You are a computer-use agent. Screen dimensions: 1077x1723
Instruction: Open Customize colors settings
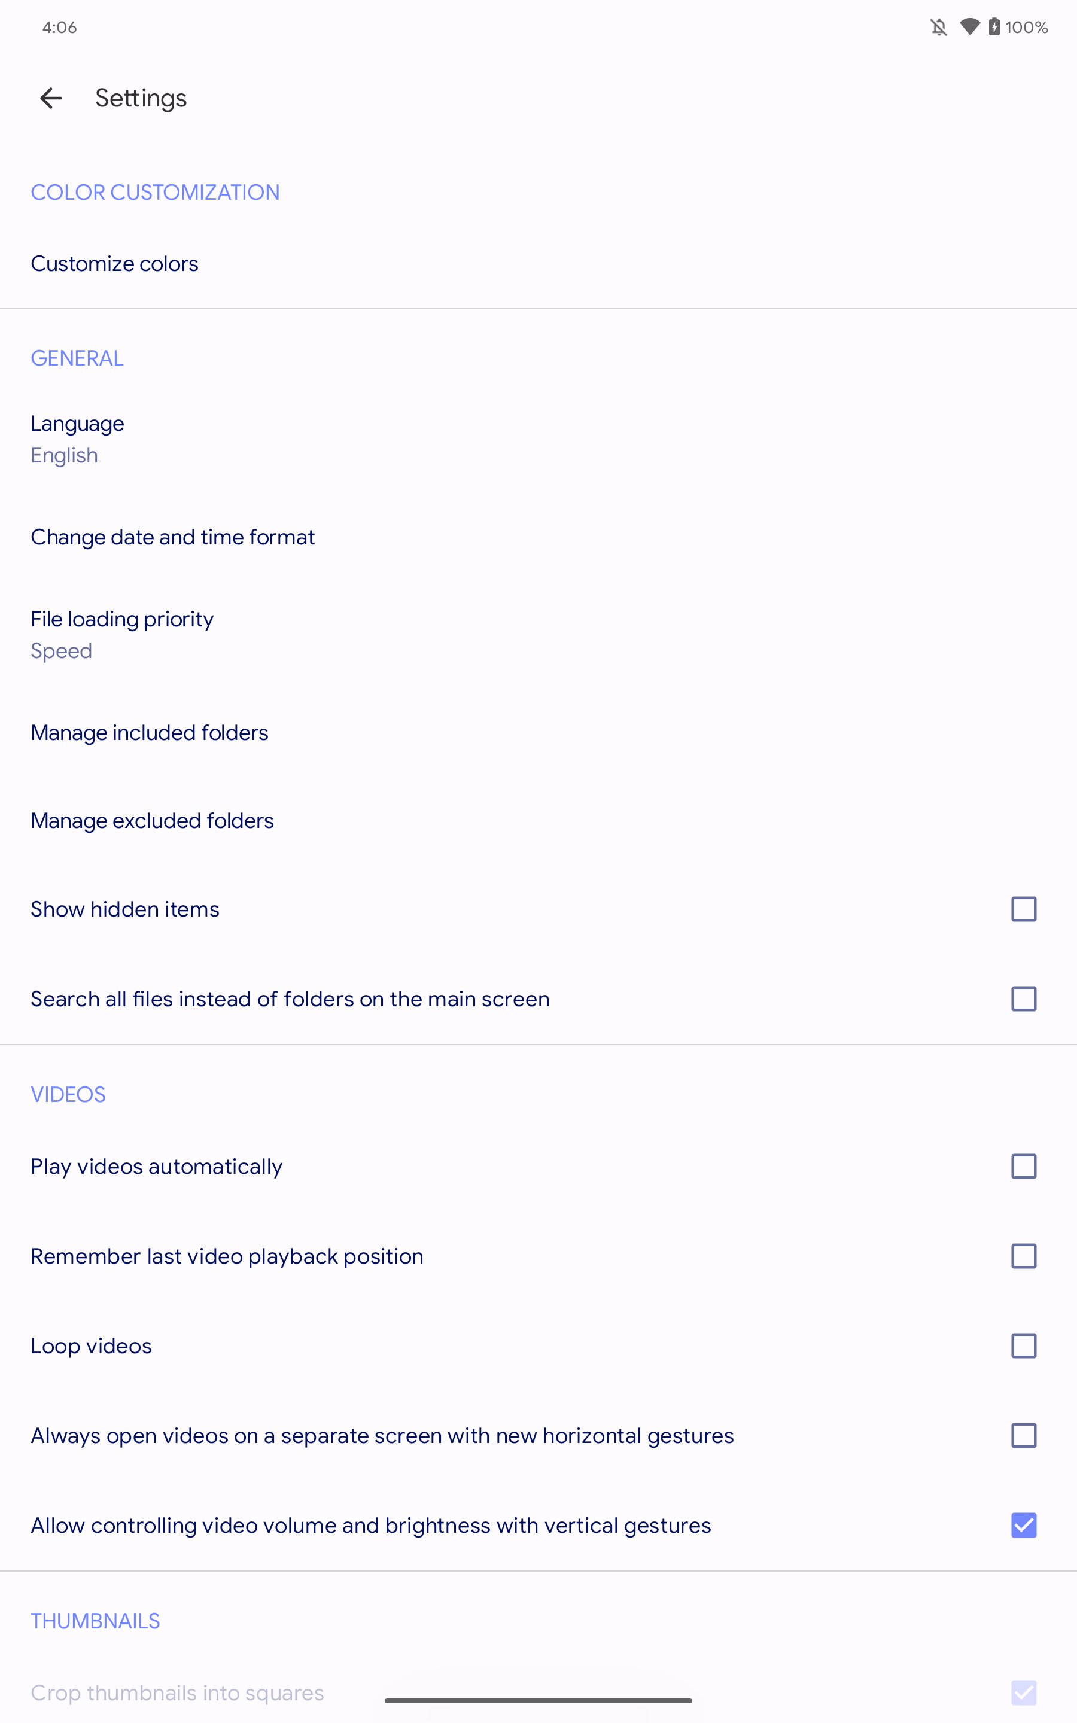point(115,263)
